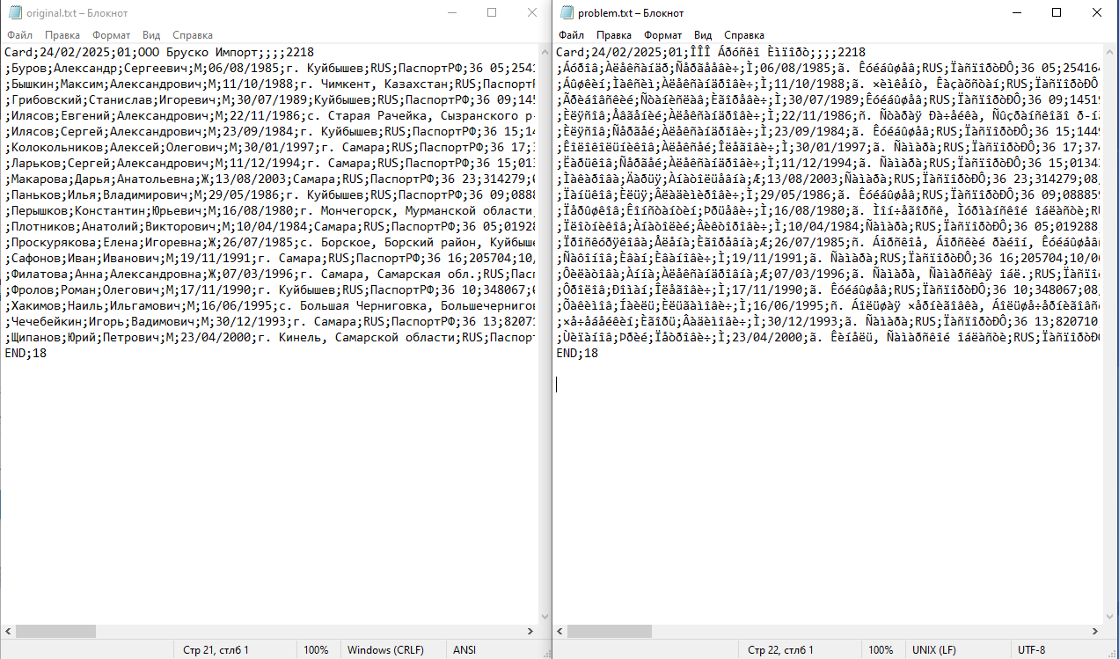Expand the Формат menu in original.txt window

pyautogui.click(x=112, y=35)
